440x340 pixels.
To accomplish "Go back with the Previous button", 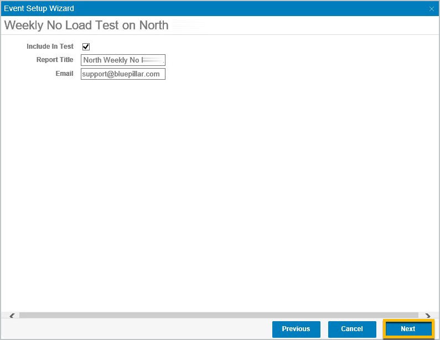I will tap(296, 329).
